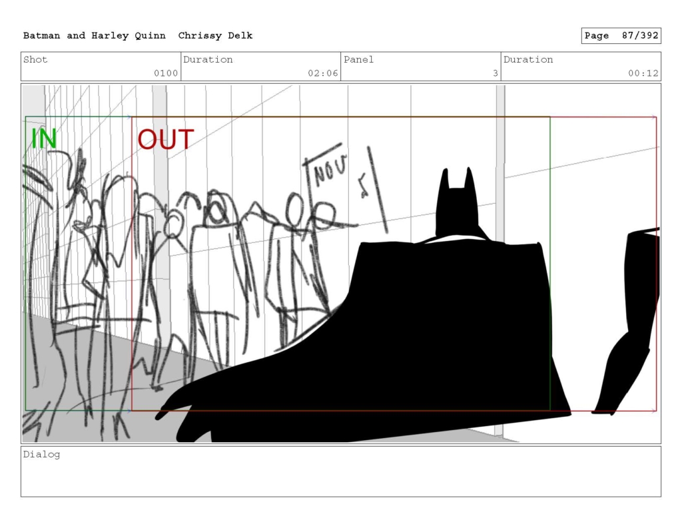Click the 'Dialog' label
The image size is (682, 528).
pos(41,455)
